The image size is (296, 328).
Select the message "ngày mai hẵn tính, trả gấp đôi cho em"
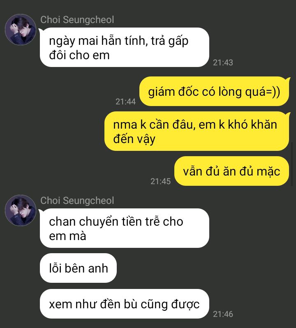(125, 47)
